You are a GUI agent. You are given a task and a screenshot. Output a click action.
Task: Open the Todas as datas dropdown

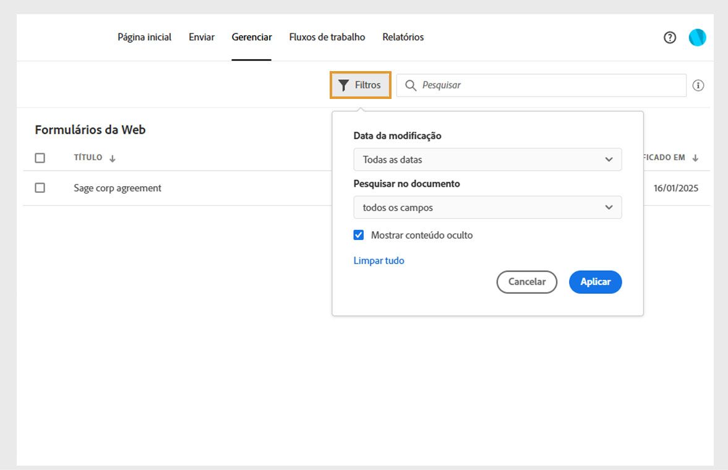[x=487, y=160]
